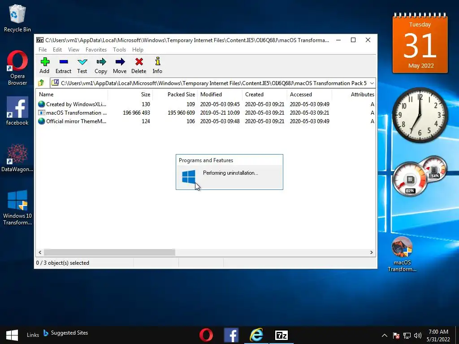Open the Tools menu
Image resolution: width=459 pixels, height=344 pixels.
(x=119, y=50)
